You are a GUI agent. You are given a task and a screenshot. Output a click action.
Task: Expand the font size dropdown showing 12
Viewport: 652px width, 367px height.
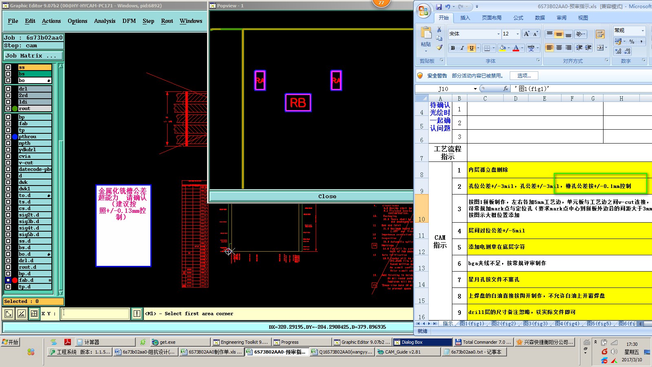pos(518,34)
